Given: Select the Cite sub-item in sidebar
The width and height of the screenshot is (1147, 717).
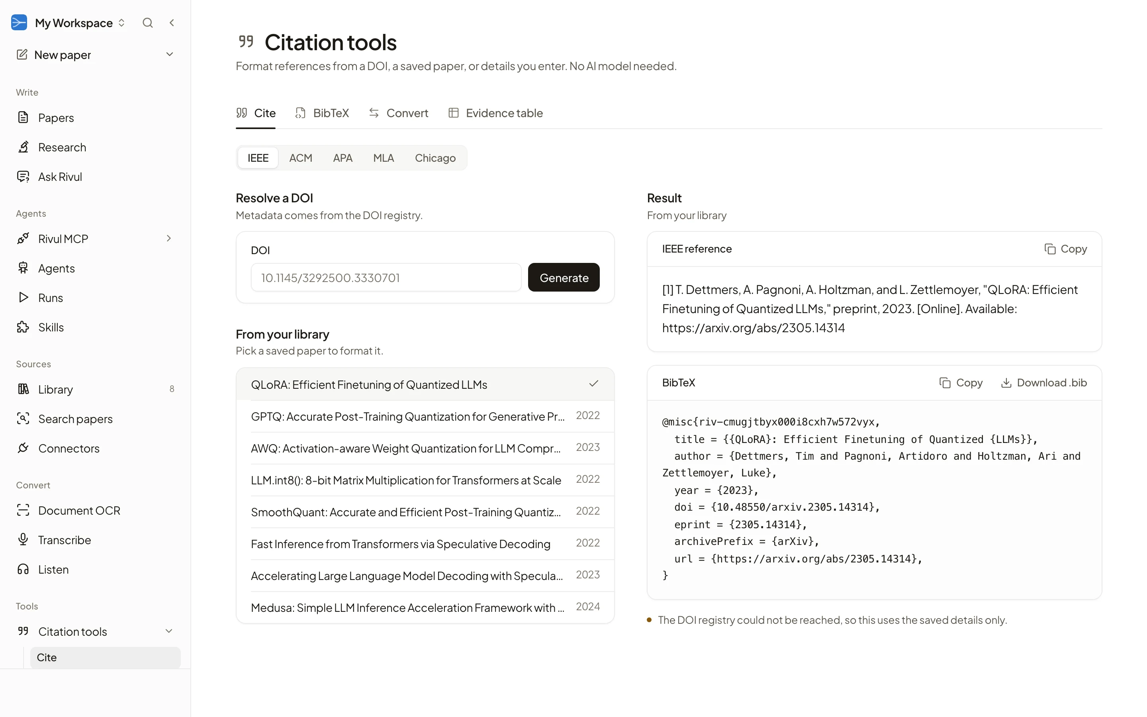Looking at the screenshot, I should (105, 657).
